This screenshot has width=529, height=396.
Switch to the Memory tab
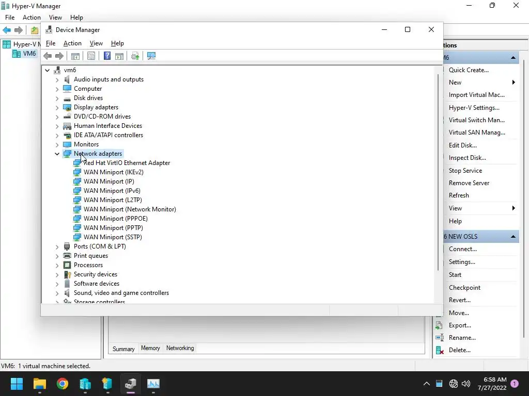150,348
